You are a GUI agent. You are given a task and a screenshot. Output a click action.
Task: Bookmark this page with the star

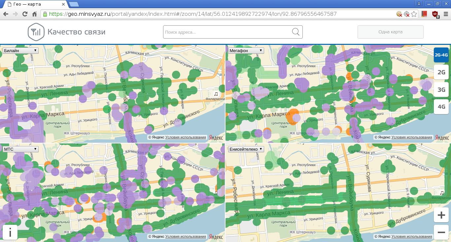(x=414, y=14)
